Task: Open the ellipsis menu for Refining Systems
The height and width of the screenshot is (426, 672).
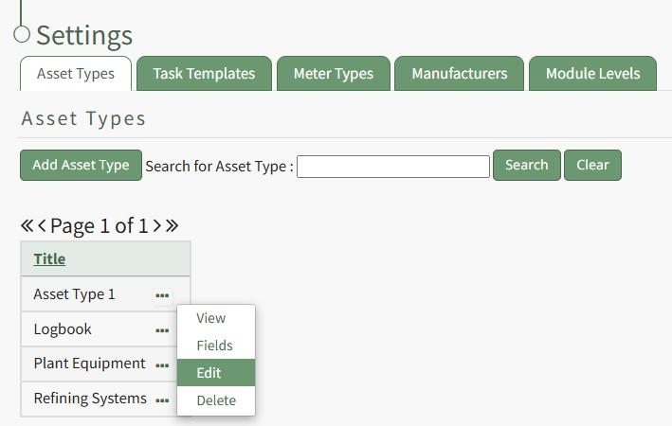Action: (162, 400)
